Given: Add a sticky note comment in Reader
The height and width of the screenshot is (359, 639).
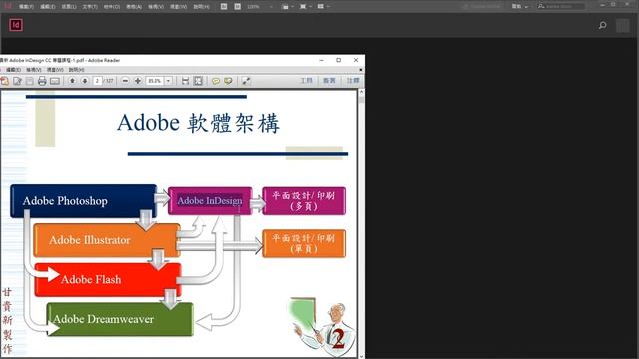Looking at the screenshot, I should click(216, 81).
